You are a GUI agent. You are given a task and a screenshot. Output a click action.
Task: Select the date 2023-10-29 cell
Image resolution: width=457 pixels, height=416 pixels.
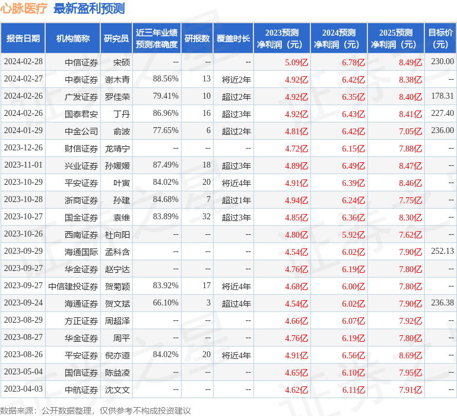coord(23,182)
